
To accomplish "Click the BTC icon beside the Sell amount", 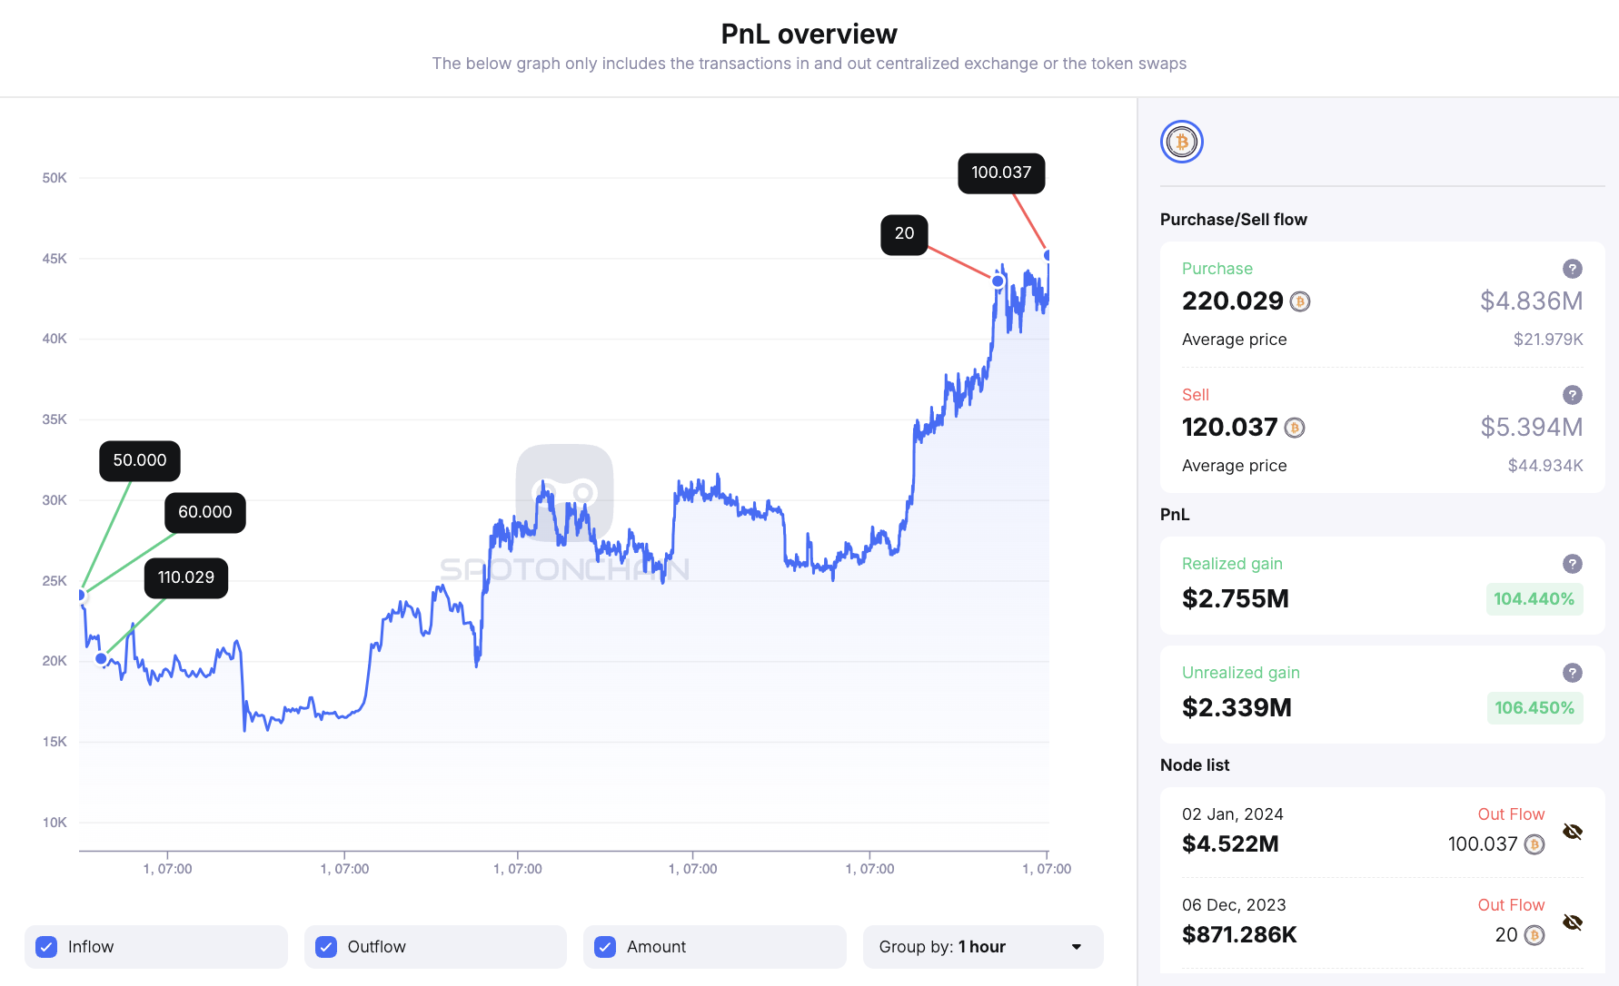I will [1294, 427].
